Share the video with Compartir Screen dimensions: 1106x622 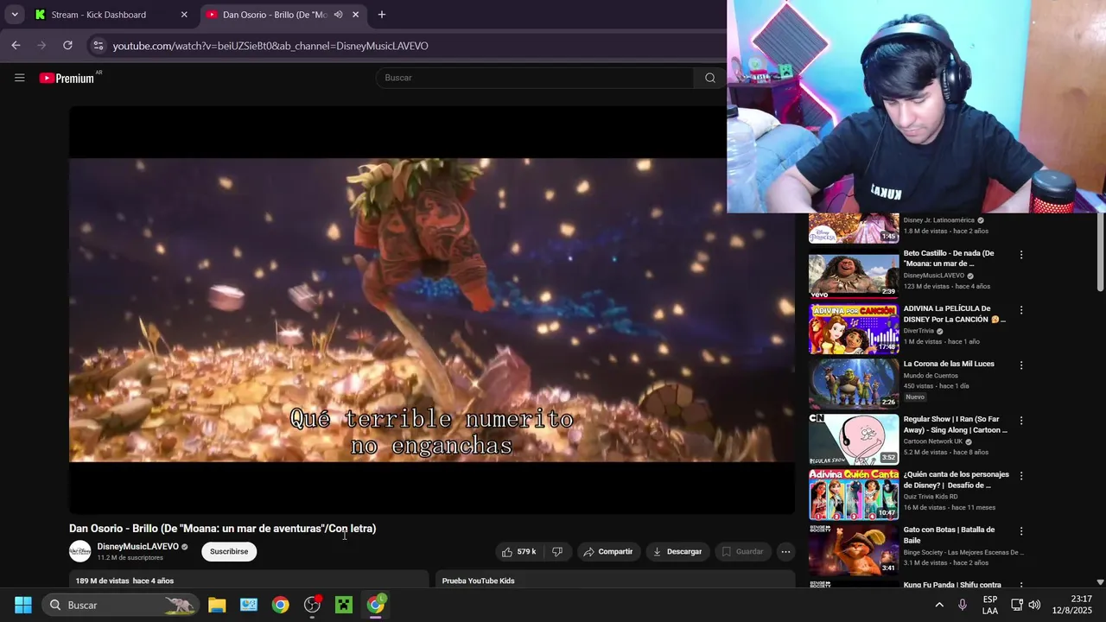tap(607, 551)
